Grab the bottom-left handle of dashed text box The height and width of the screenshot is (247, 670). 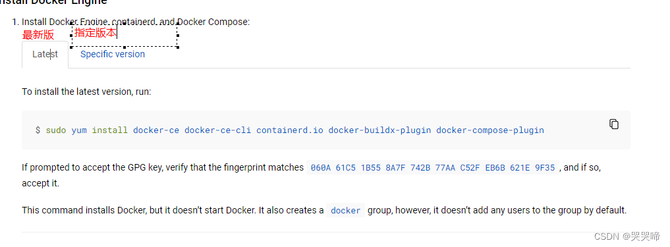72,47
